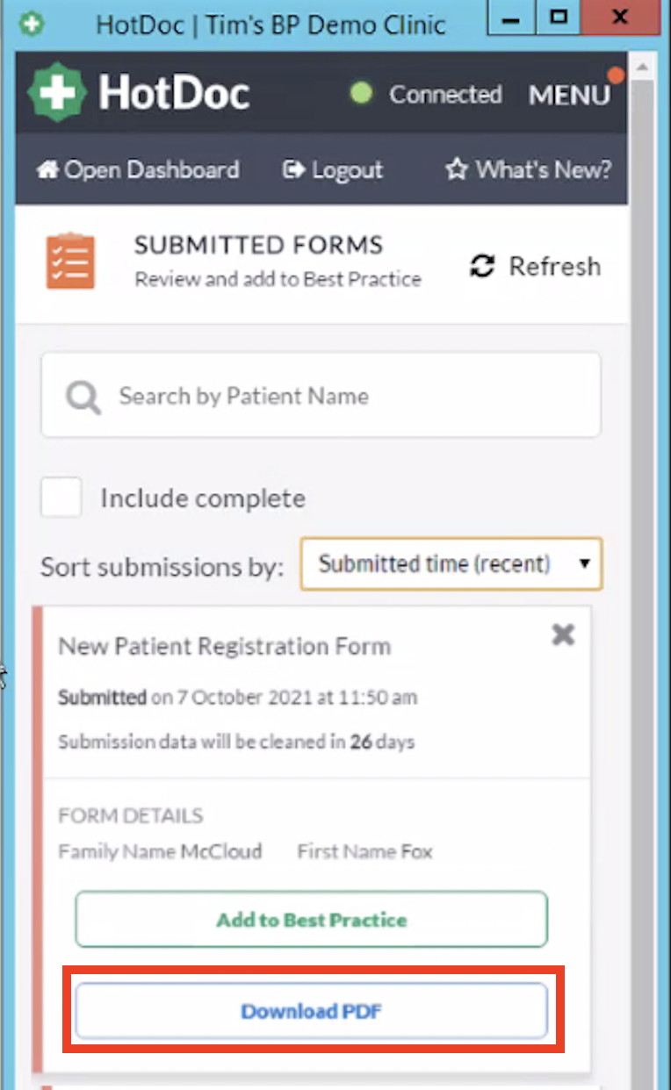
Task: Click the orange Submitted Forms clipboard icon
Action: click(x=70, y=261)
